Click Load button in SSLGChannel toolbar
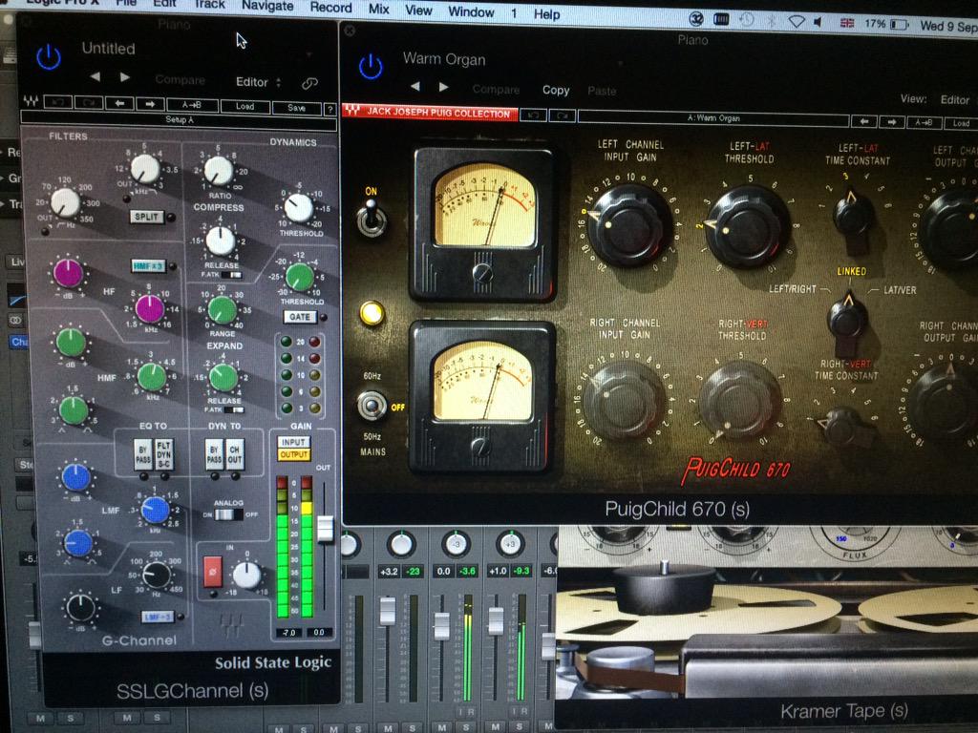The image size is (978, 733). point(245,107)
